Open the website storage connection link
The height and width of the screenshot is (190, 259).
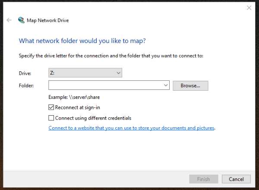(131, 128)
